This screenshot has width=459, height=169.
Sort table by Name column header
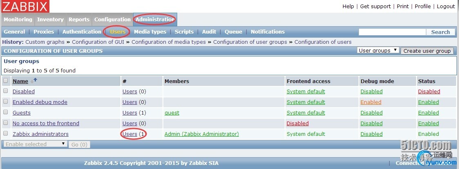tap(20, 81)
